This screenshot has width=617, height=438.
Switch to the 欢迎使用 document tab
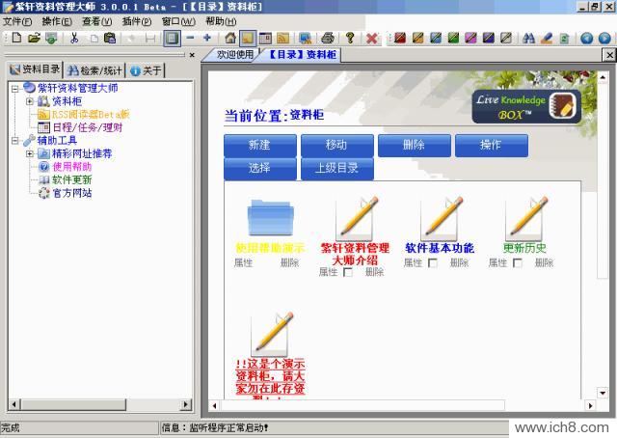coord(234,54)
